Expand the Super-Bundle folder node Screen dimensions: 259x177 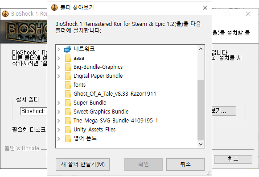(59, 103)
